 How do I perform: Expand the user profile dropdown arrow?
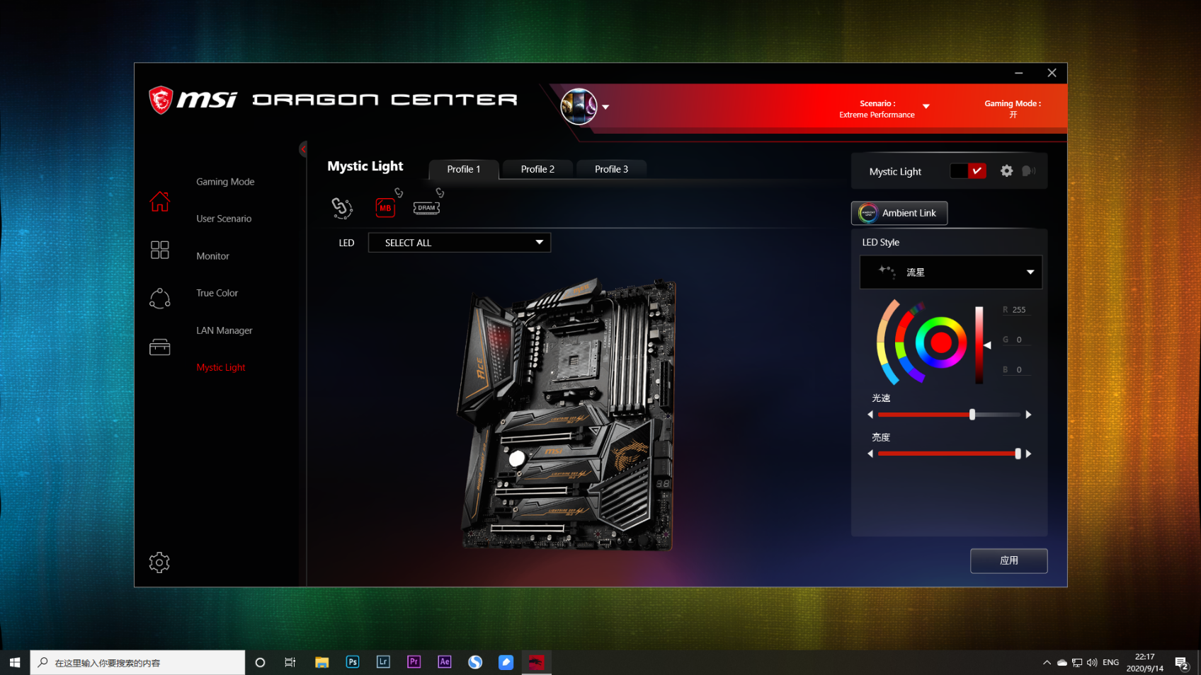(x=605, y=108)
